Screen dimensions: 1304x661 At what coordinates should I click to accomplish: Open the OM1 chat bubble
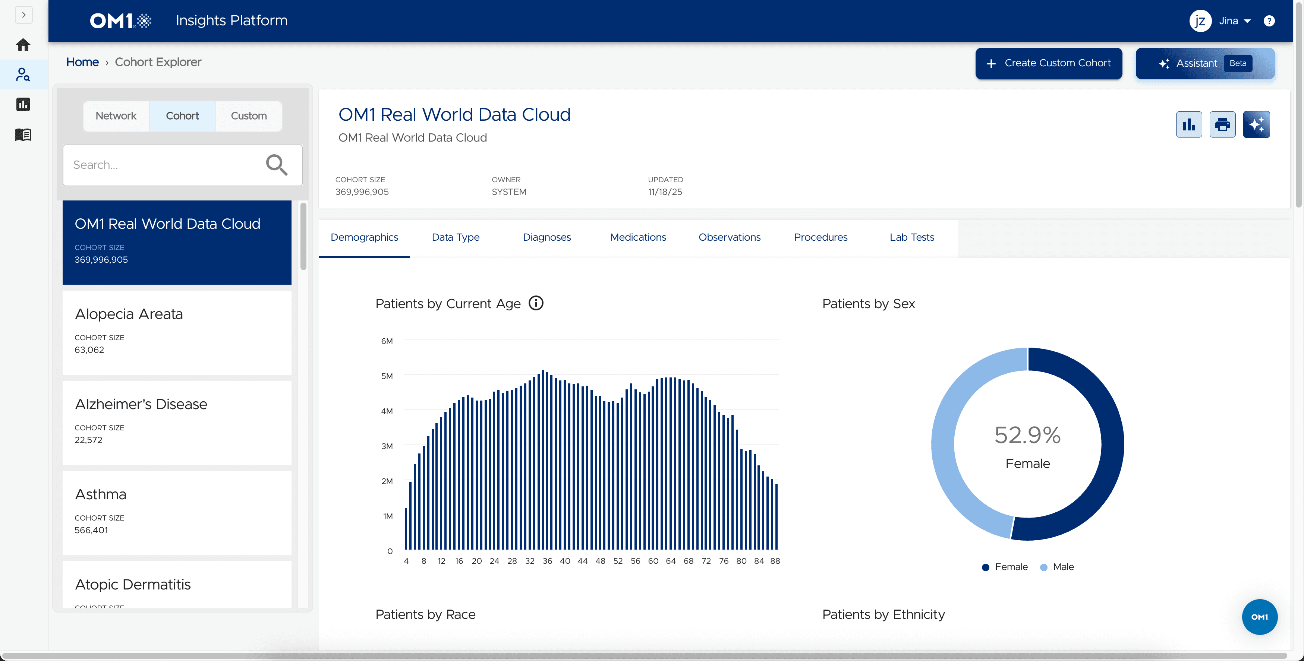pyautogui.click(x=1260, y=617)
